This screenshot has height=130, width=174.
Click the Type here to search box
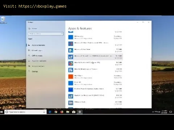(x=26, y=112)
